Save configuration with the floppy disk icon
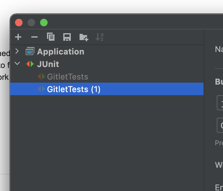Screen dimensions: 223x191 [x=67, y=37]
